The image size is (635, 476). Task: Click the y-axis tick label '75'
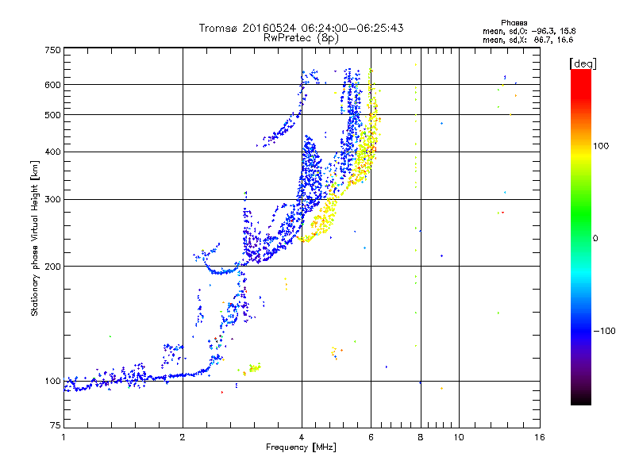(56, 425)
